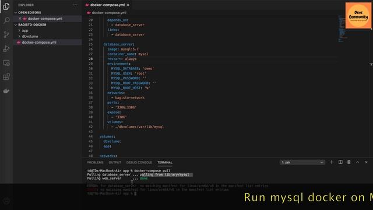Open the Search view in activity bar
This screenshot has width=373, height=210.
[6, 20]
